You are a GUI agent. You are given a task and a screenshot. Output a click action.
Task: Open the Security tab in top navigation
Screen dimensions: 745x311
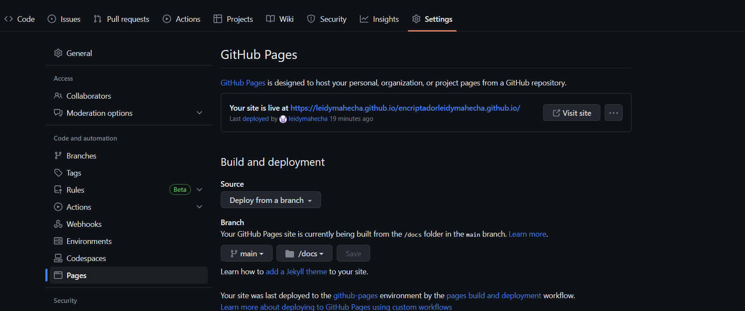click(x=327, y=19)
